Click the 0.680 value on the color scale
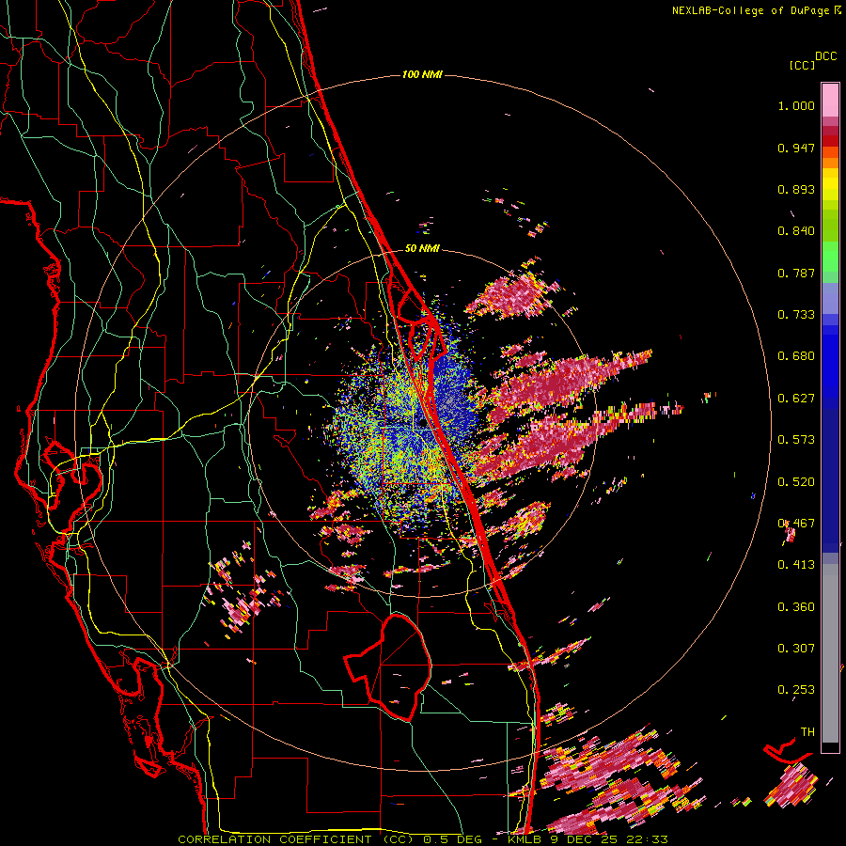This screenshot has width=846, height=846. tap(796, 356)
